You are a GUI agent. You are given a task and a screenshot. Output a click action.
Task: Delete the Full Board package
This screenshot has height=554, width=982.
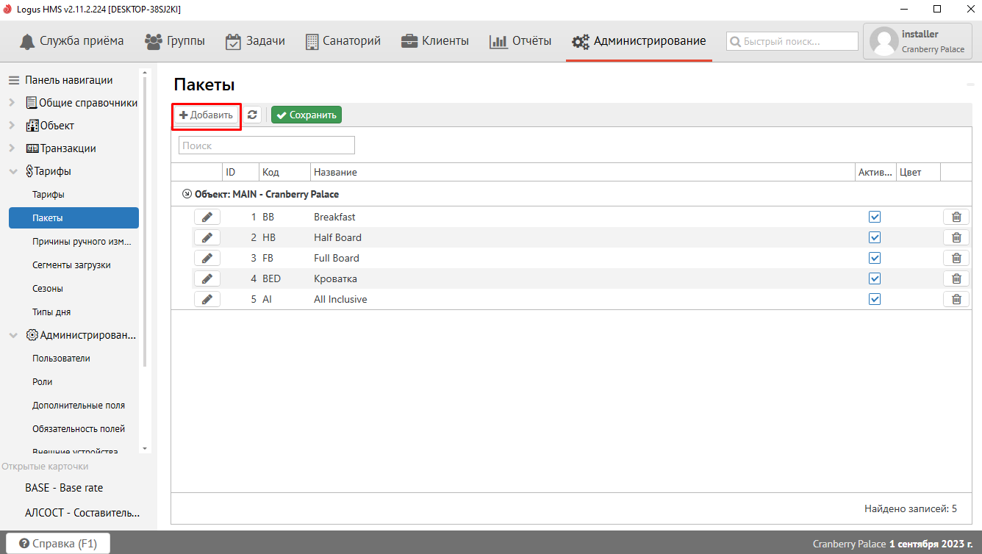point(956,258)
